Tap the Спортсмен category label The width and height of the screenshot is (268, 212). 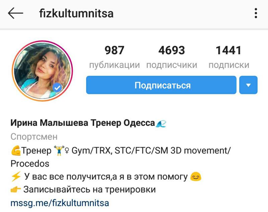[34, 137]
